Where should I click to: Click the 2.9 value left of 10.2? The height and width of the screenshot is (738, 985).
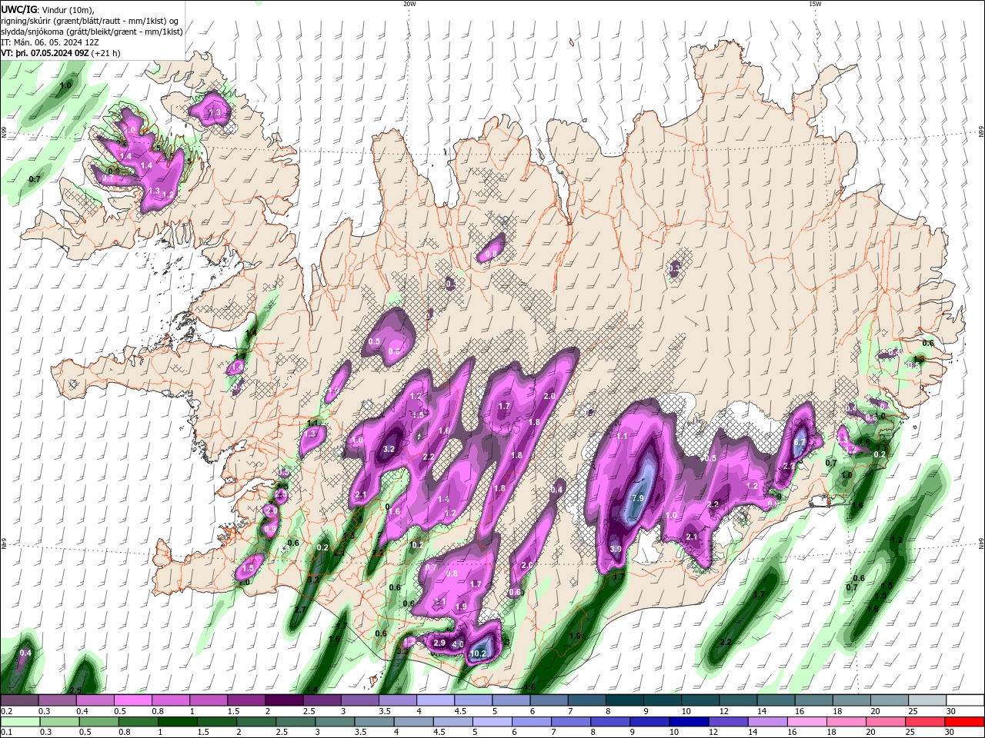pyautogui.click(x=439, y=643)
